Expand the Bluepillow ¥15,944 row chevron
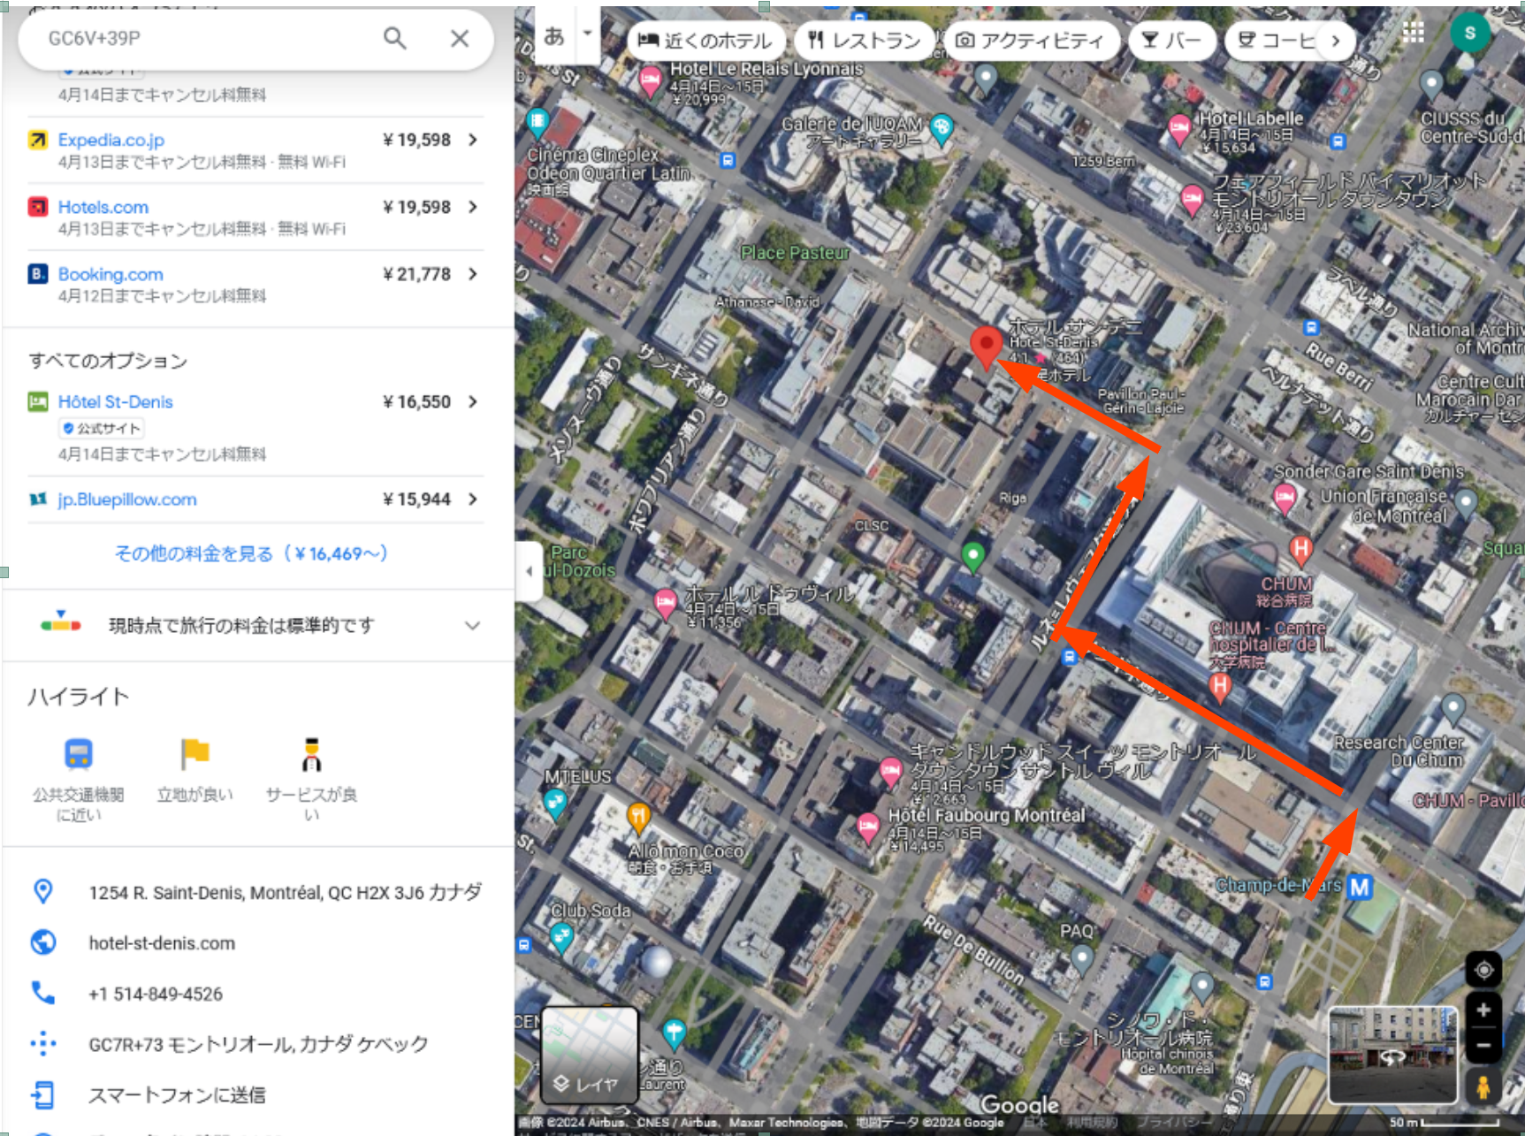This screenshot has width=1525, height=1136. coord(473,499)
